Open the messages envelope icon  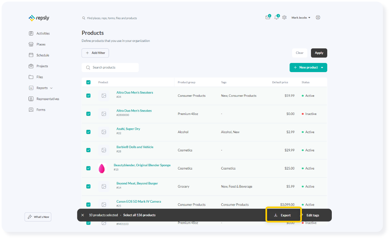click(x=268, y=18)
